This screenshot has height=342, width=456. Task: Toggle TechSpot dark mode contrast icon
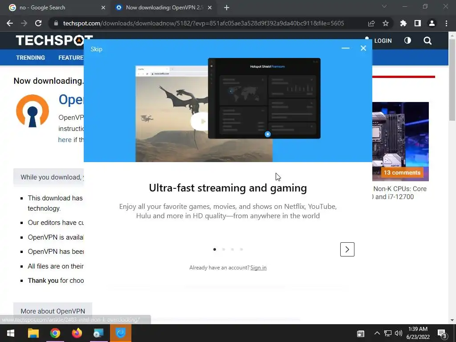[407, 41]
